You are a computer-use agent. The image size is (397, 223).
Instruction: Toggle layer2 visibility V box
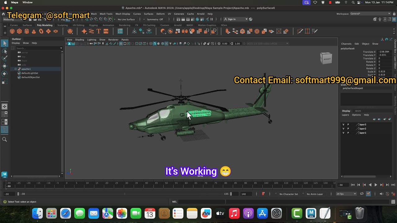(343, 129)
